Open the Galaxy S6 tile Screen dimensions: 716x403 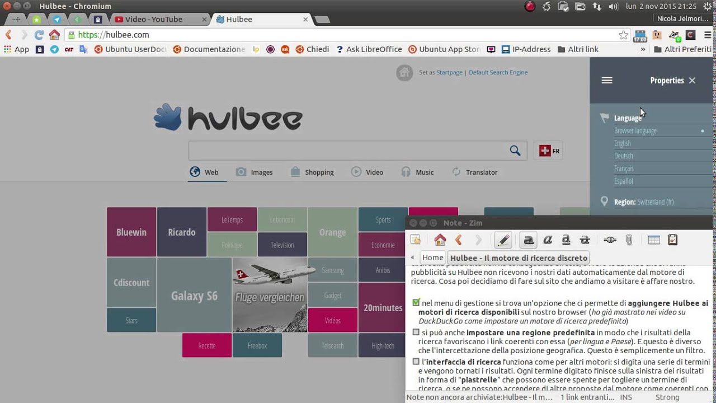194,295
